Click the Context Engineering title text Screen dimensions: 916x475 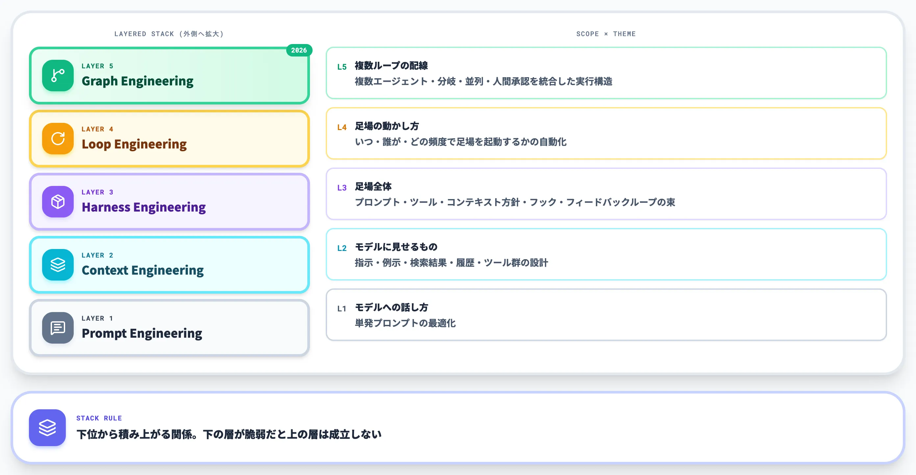point(142,270)
